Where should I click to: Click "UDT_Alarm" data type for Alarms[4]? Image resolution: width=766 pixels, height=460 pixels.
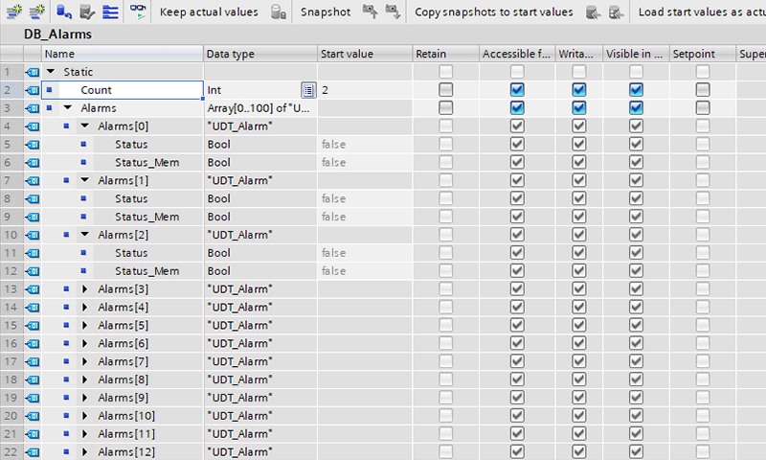coord(239,307)
